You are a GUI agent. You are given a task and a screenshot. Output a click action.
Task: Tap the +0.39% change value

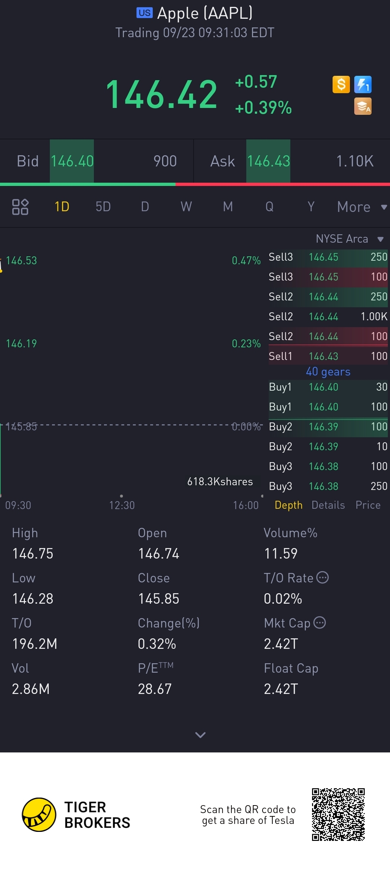pyautogui.click(x=263, y=108)
